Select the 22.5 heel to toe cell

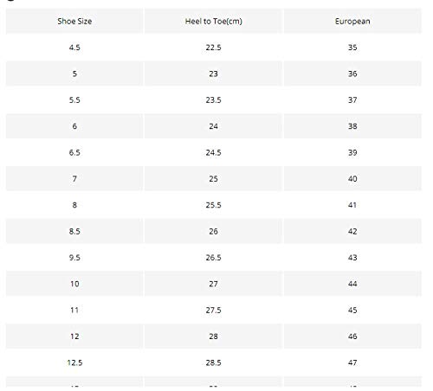[x=213, y=48]
